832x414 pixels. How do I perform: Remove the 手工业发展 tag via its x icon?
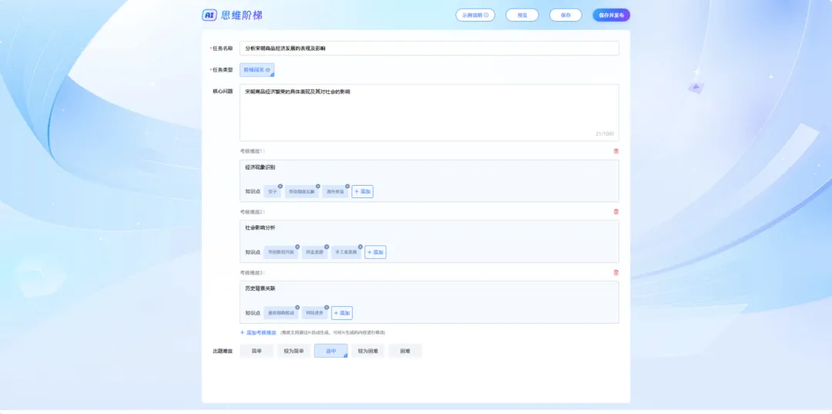360,247
